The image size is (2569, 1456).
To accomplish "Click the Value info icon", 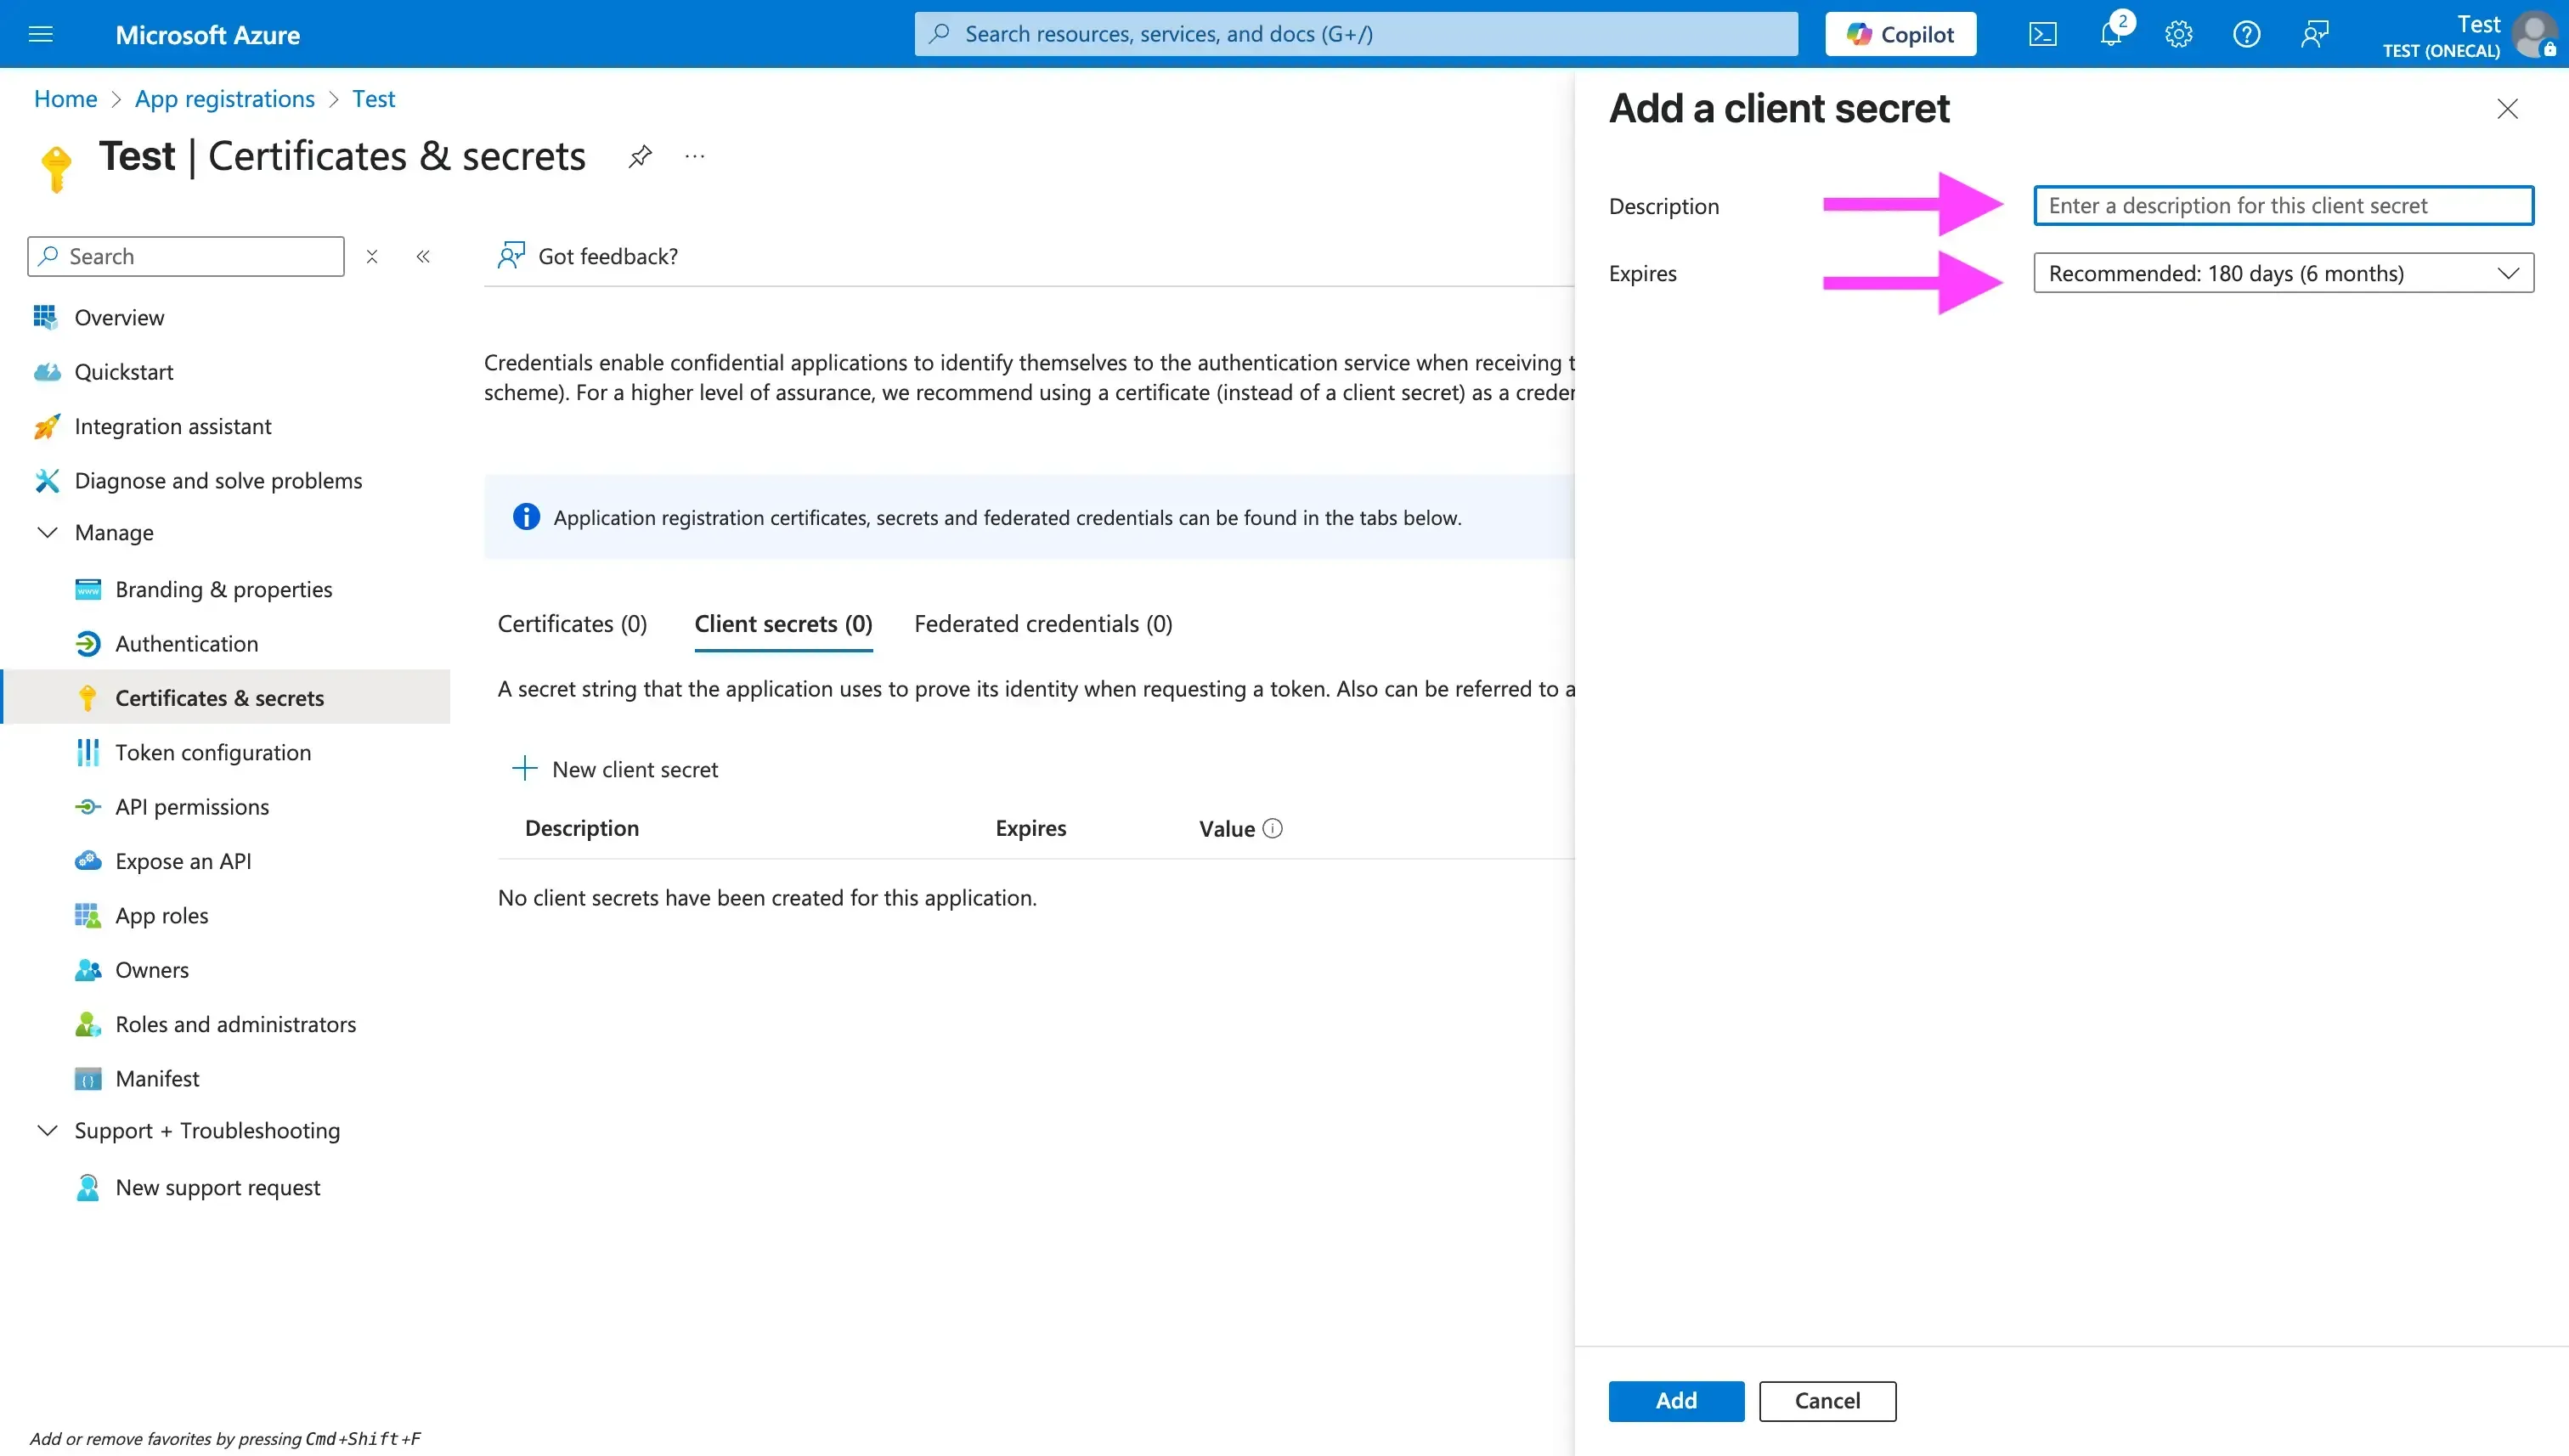I will 1272,828.
